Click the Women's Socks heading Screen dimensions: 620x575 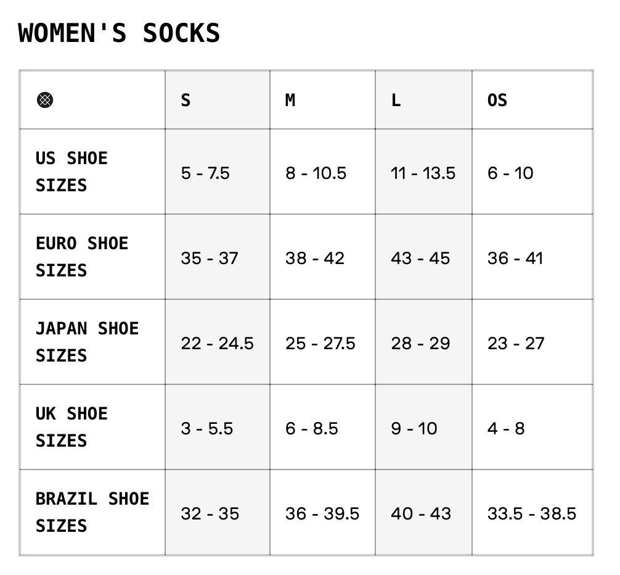pos(119,33)
